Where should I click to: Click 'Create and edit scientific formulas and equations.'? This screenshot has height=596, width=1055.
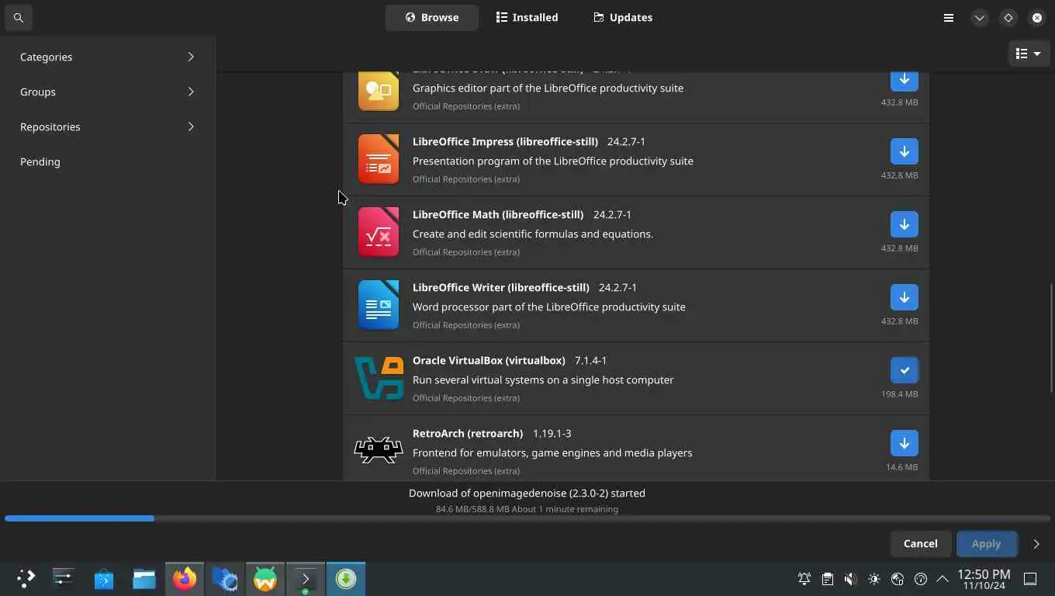pos(533,234)
